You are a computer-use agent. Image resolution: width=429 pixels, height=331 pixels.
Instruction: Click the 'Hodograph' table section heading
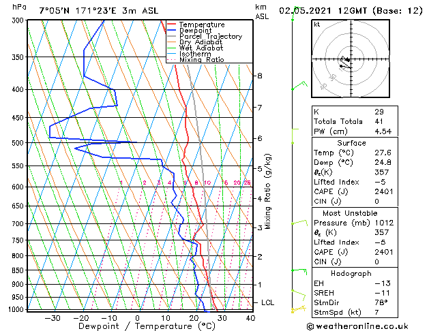(351, 274)
